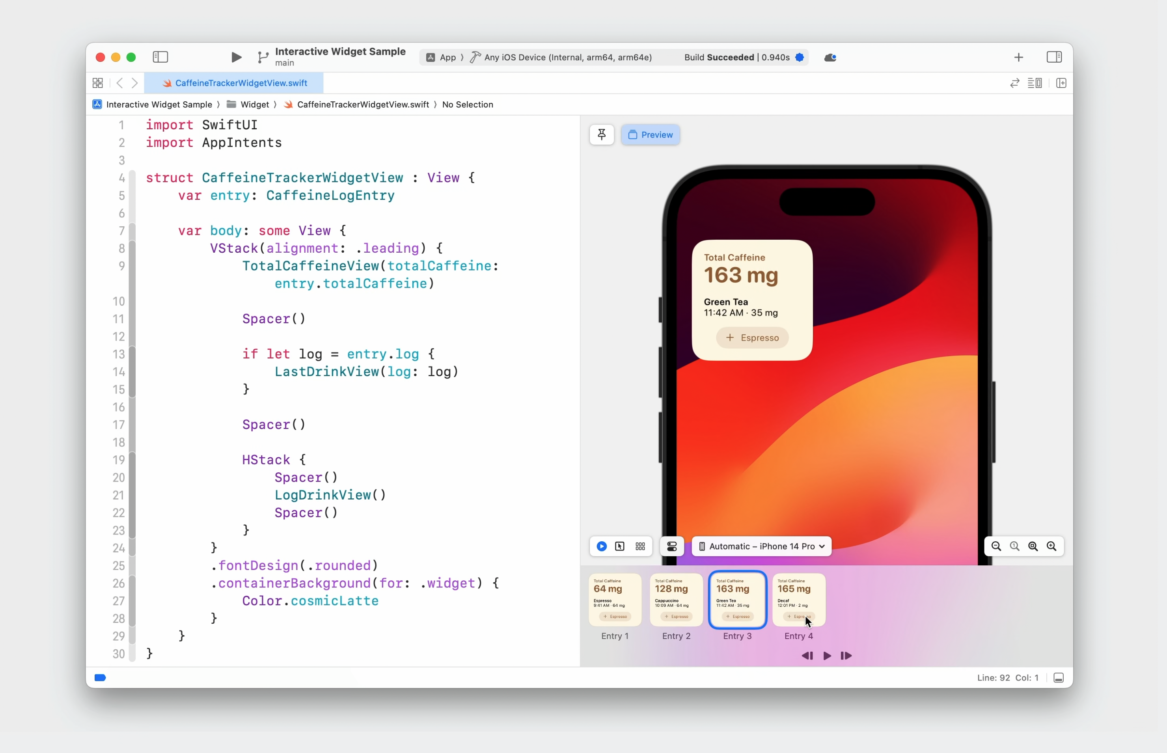Select Entry 3 thumbnail
1167x753 pixels.
coord(737,600)
